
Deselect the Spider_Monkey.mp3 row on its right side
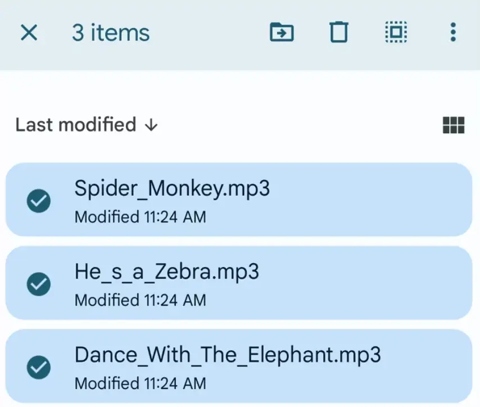click(393, 200)
